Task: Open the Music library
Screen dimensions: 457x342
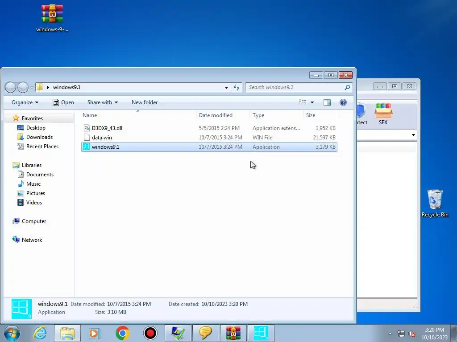Action: [33, 184]
